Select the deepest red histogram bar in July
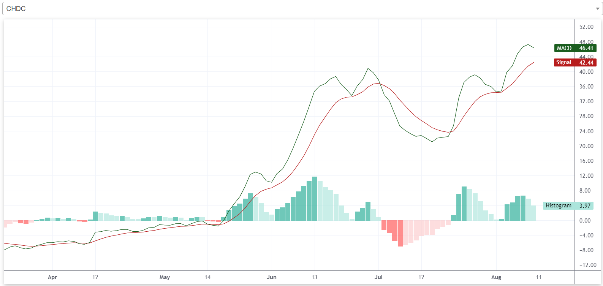 coord(400,234)
